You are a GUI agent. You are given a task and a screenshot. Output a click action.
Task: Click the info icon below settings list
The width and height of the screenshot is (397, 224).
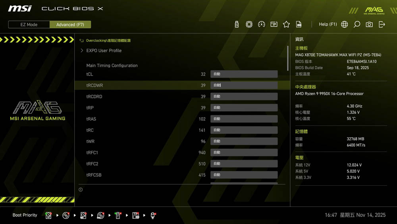81,190
